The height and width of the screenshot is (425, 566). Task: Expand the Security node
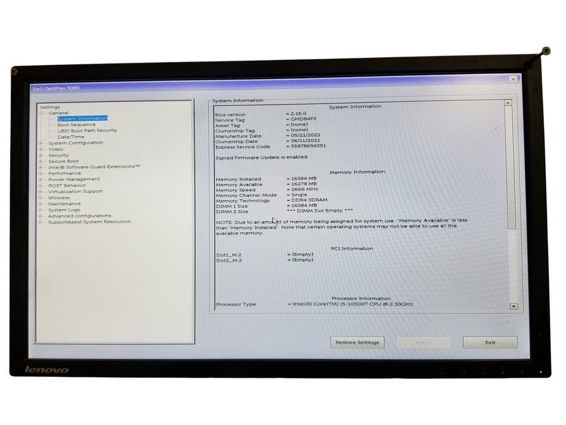pos(41,155)
